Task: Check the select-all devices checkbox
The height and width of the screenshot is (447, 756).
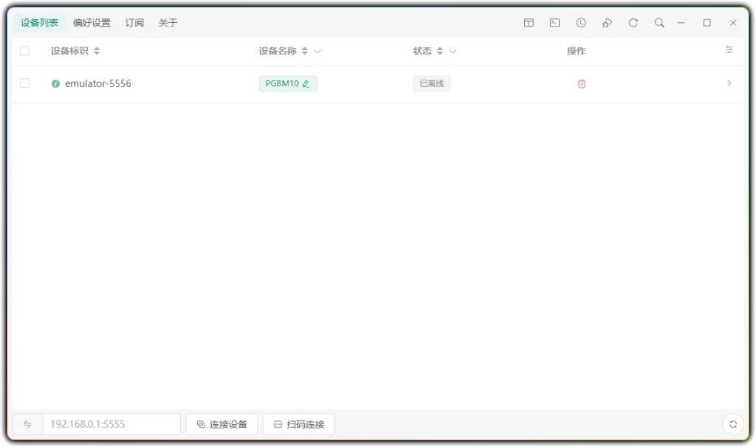Action: pos(24,50)
